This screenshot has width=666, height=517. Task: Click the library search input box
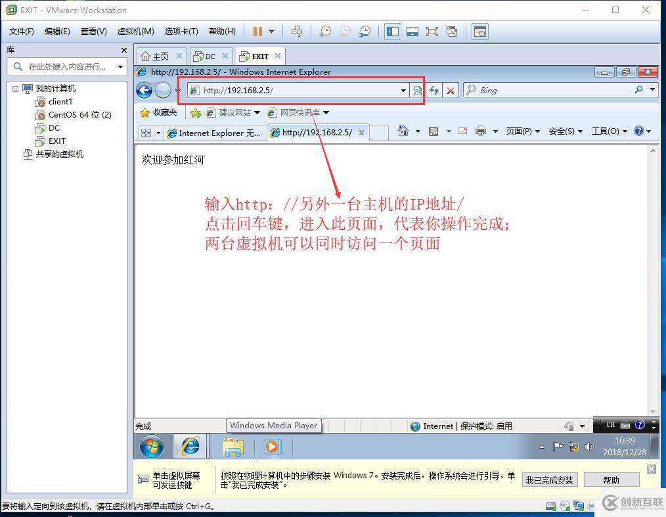pyautogui.click(x=67, y=67)
